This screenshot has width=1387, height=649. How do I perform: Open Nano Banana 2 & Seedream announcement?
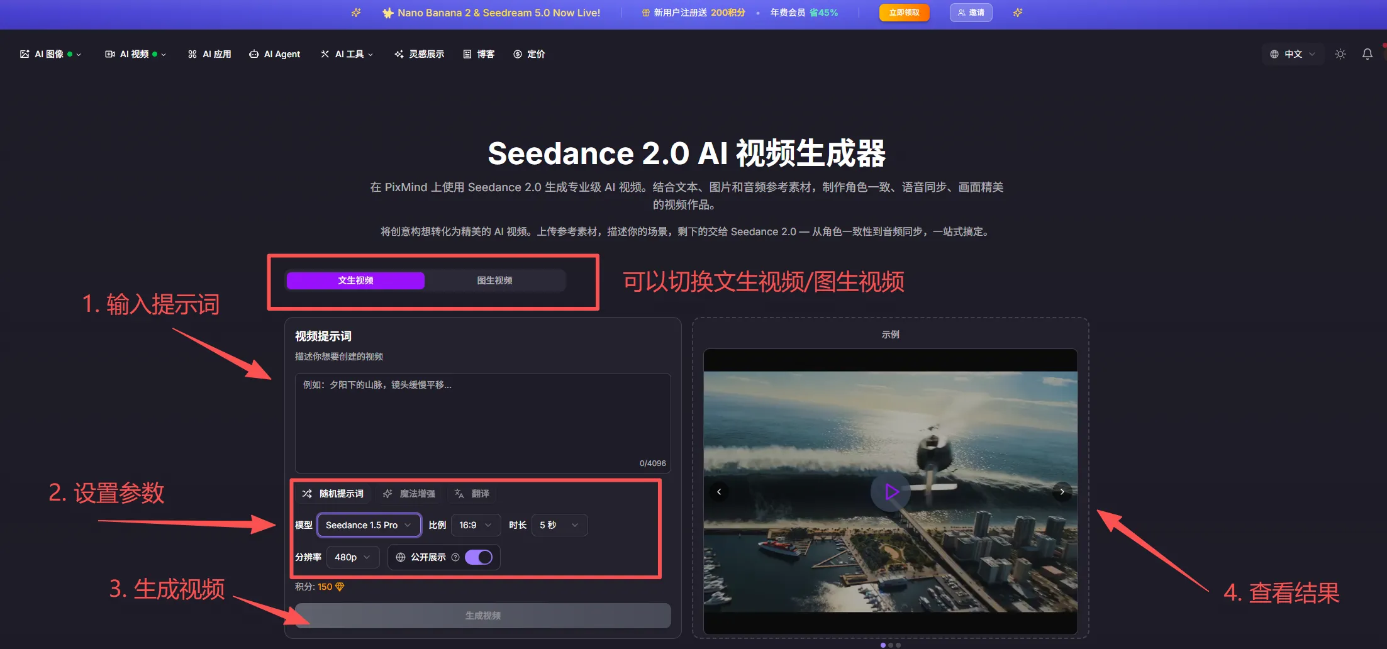(x=491, y=13)
